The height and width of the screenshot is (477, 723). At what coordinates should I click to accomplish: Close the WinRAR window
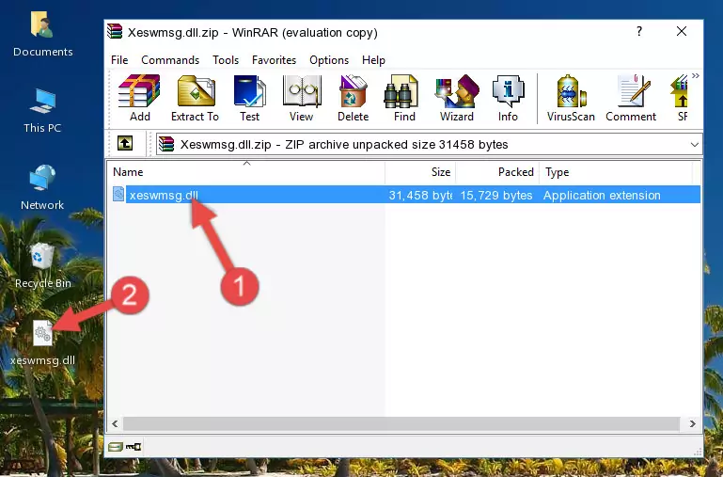682,31
